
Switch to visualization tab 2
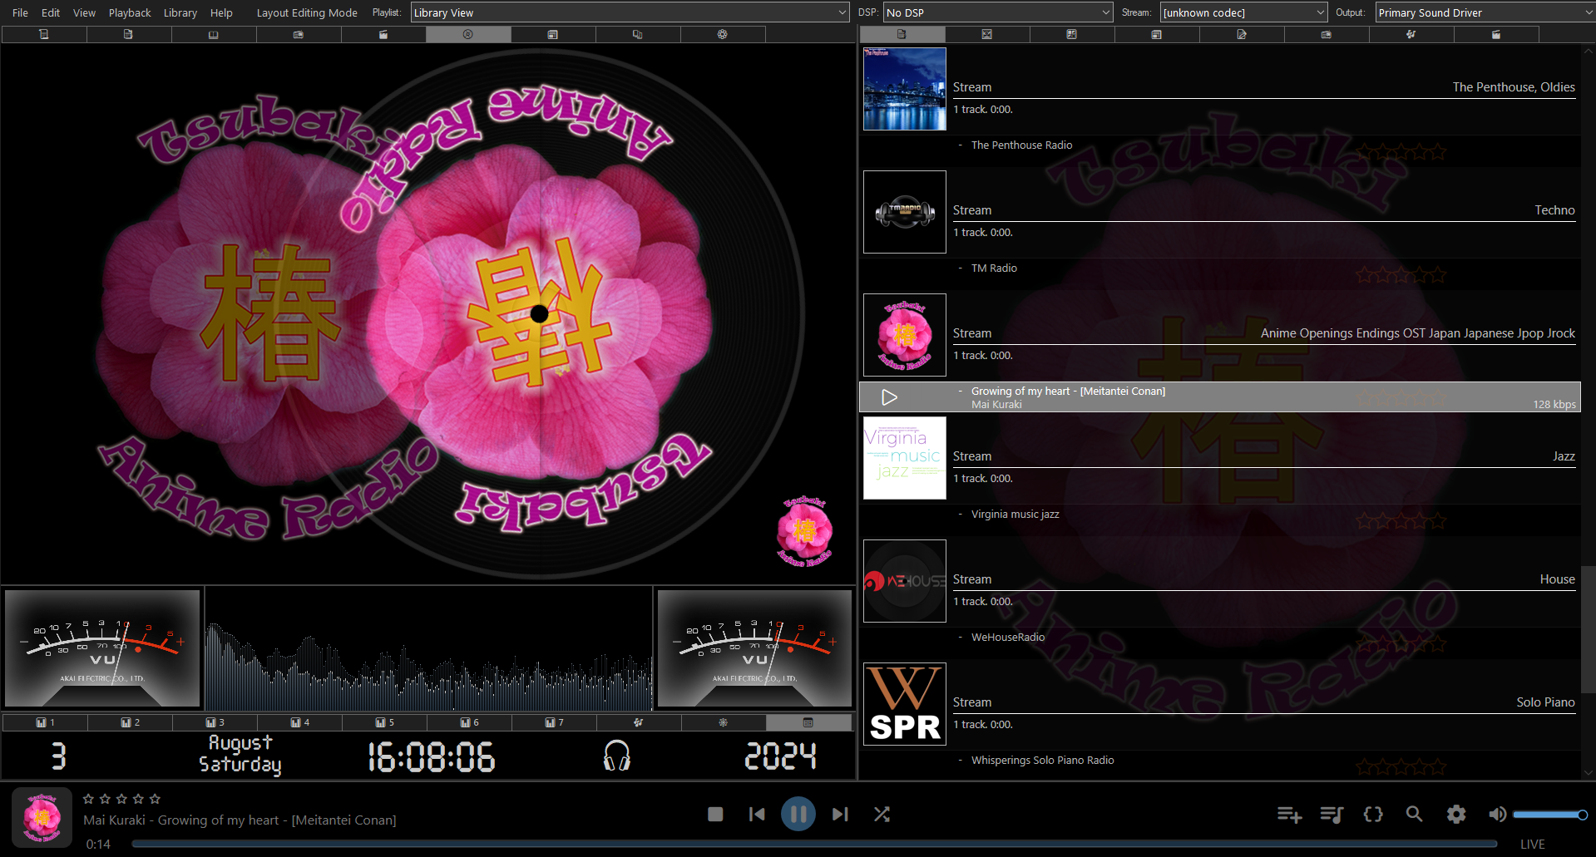tap(131, 722)
